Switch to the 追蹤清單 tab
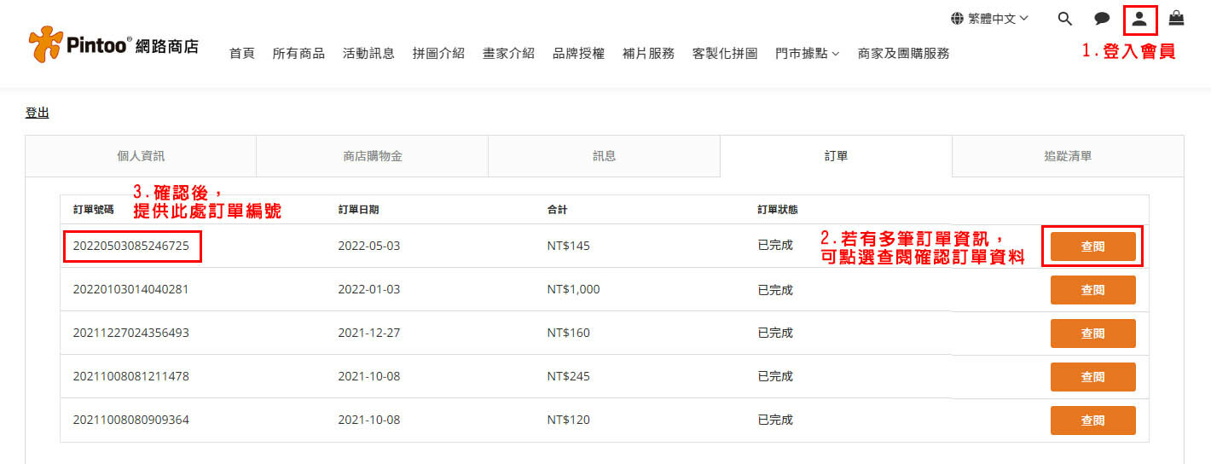This screenshot has width=1211, height=464. 1068,156
